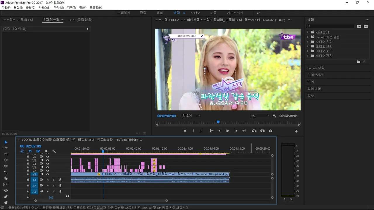
Task: Select the Hand tool
Action: pos(6,202)
